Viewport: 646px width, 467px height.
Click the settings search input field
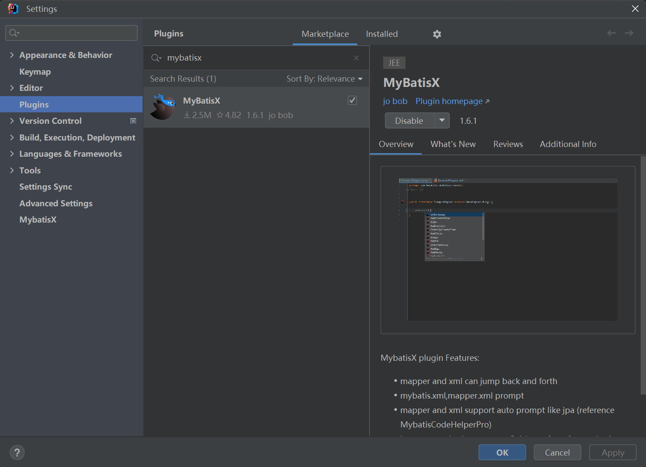(x=72, y=33)
